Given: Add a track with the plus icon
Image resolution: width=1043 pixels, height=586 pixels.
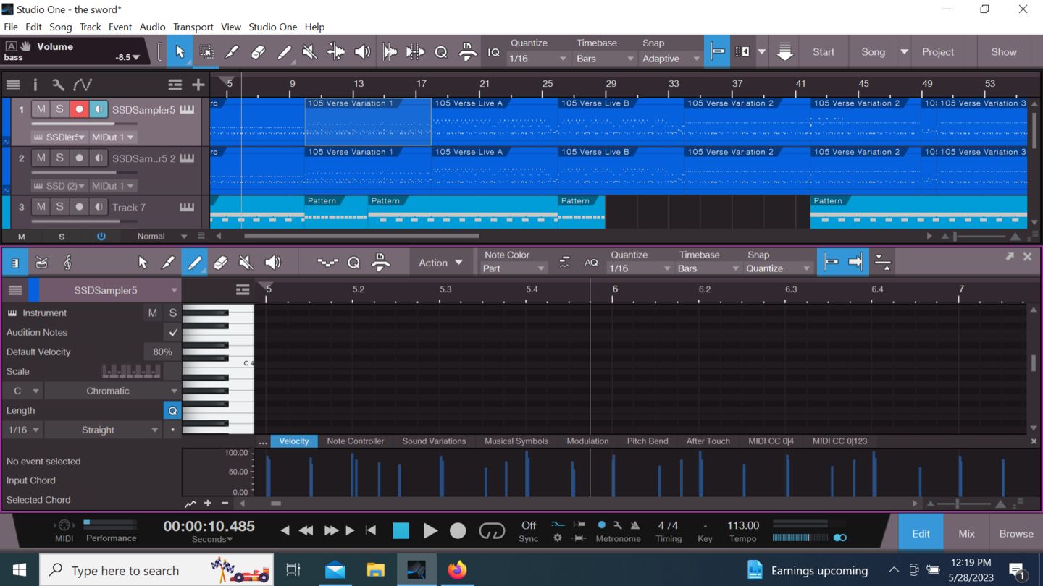Looking at the screenshot, I should coord(198,85).
